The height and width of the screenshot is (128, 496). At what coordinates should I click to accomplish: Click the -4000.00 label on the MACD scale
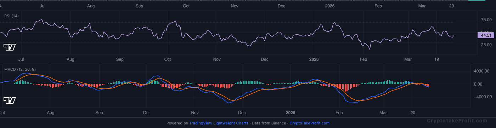[483, 97]
